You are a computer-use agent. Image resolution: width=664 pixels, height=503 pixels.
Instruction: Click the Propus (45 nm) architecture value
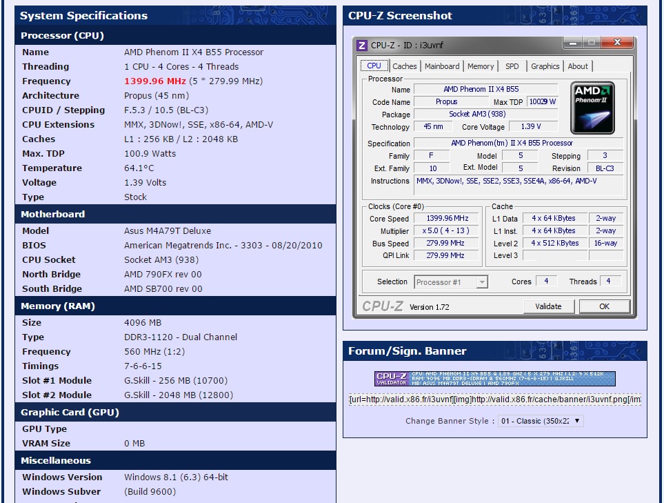[x=157, y=96]
